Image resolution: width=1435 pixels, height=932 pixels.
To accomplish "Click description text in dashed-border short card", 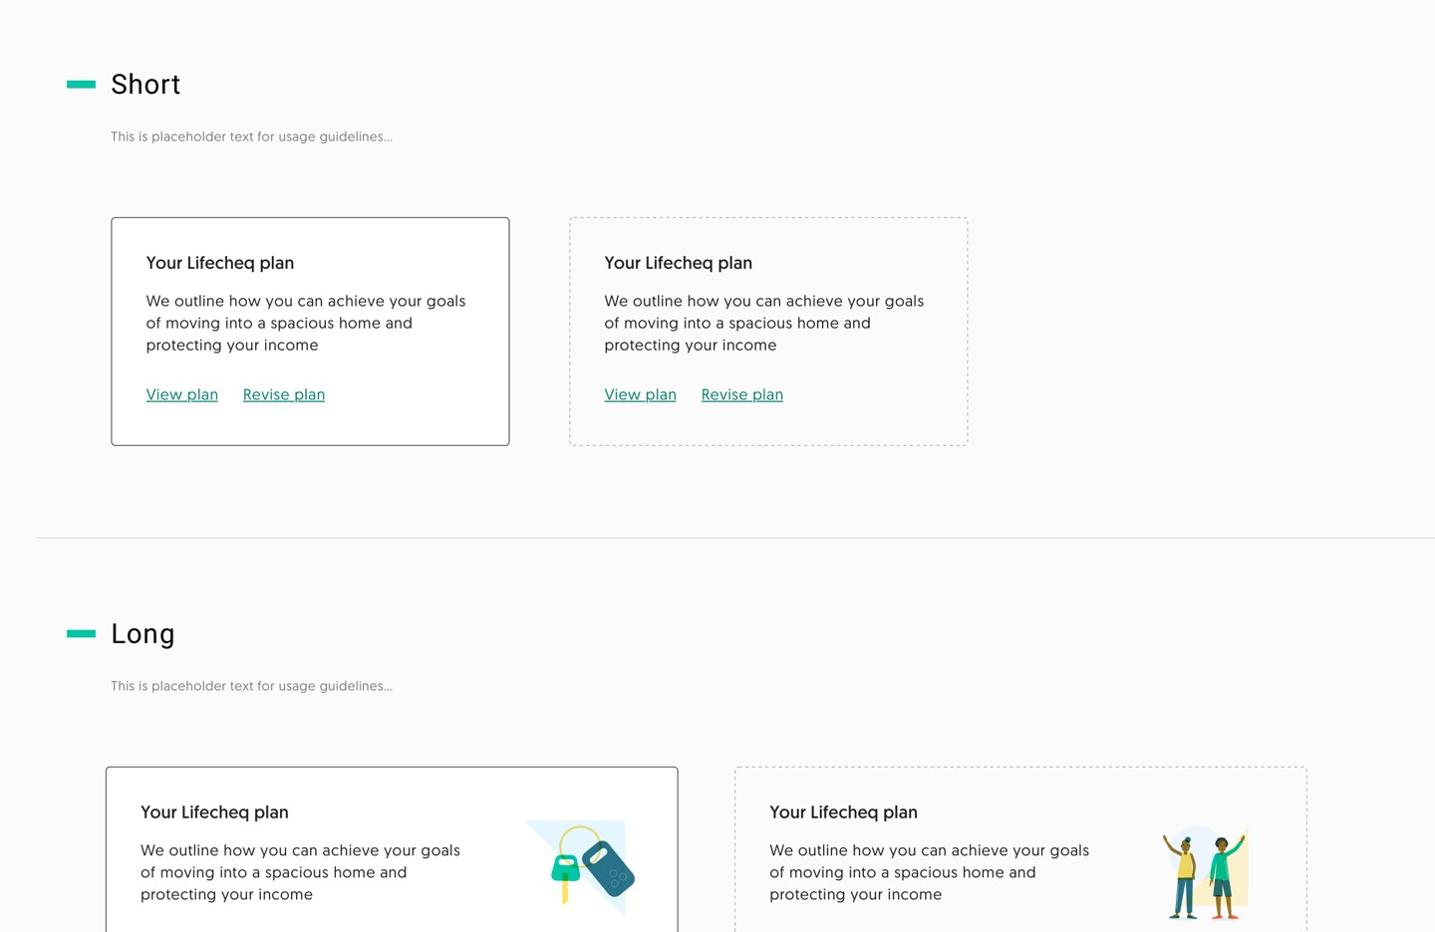I will (x=764, y=323).
